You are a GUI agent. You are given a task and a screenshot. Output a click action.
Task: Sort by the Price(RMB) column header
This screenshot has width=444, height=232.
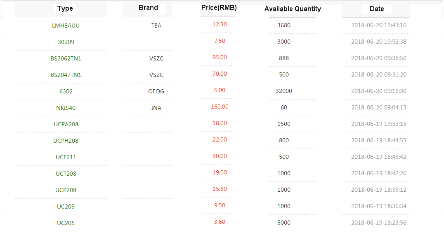tap(219, 8)
